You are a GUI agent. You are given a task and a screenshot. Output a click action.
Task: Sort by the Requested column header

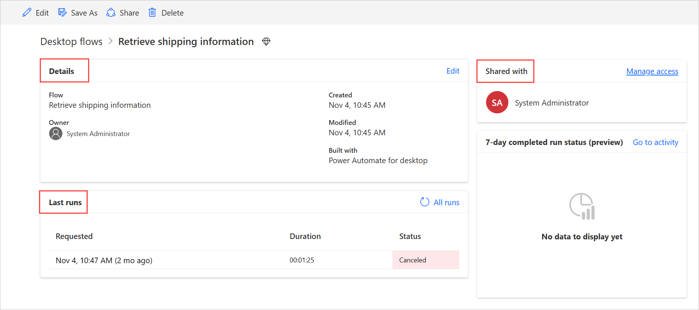tap(74, 236)
